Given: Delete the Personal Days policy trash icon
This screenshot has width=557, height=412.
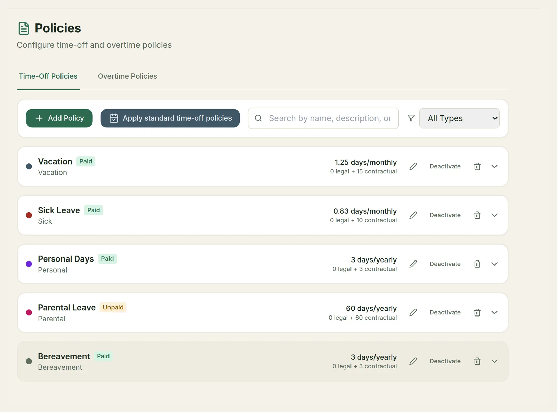Looking at the screenshot, I should [477, 264].
